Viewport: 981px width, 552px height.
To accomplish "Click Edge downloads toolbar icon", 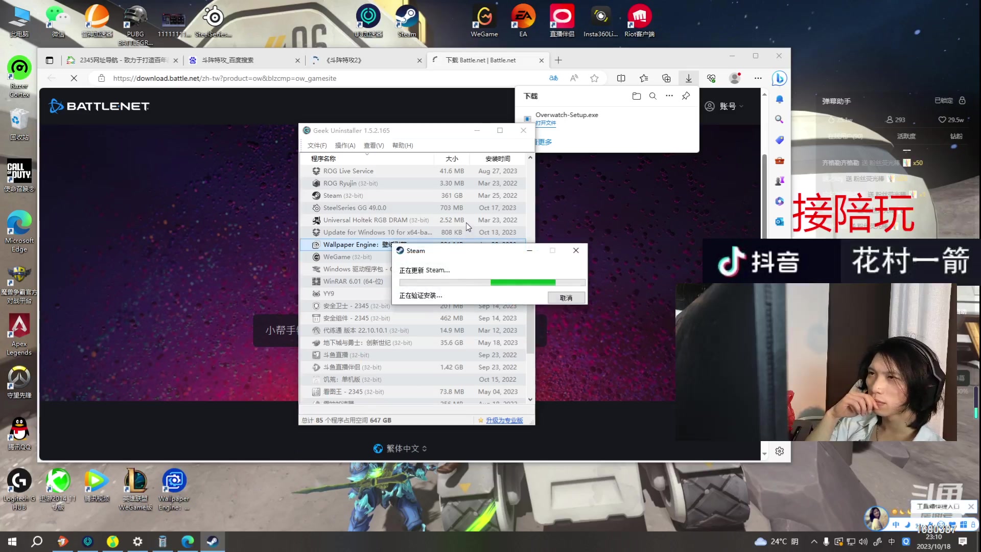I will pyautogui.click(x=688, y=78).
